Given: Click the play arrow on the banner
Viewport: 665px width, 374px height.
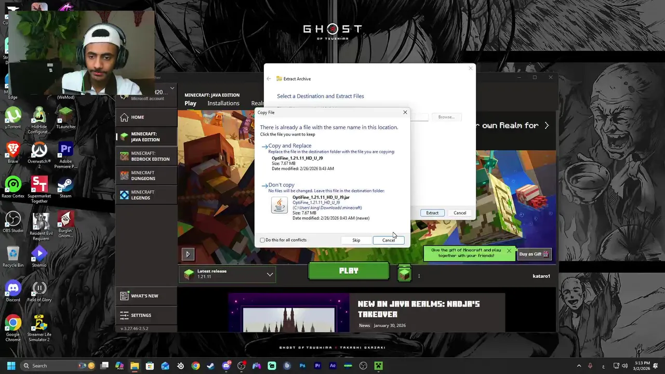Looking at the screenshot, I should coord(188,254).
